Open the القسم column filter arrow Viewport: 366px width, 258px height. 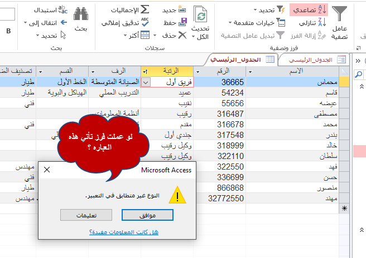(x=40, y=72)
